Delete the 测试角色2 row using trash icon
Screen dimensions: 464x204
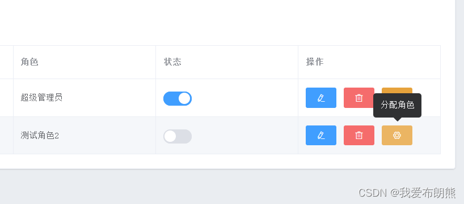[359, 135]
